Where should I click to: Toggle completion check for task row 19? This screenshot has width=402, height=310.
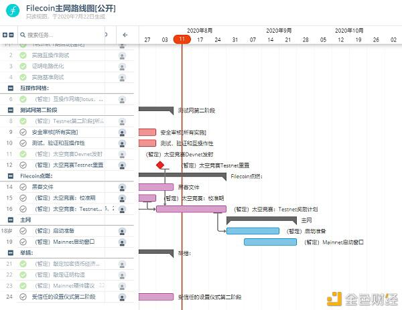click(23, 242)
